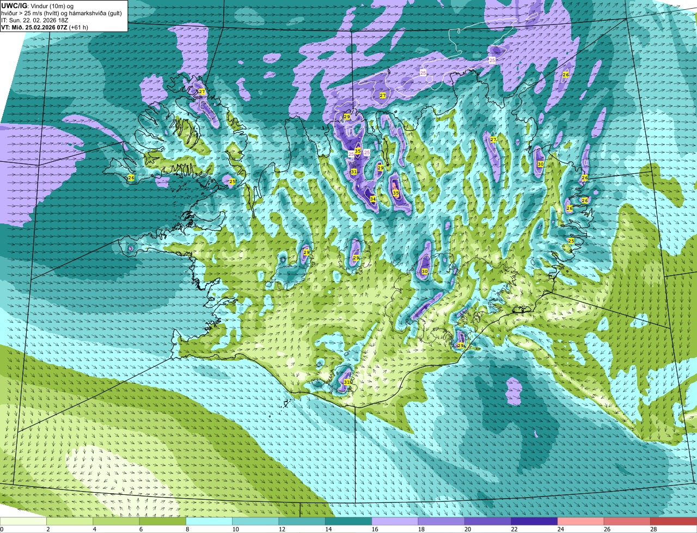Click the legend scale tick label 2
Viewport: 697px width, 533px height.
click(x=48, y=529)
